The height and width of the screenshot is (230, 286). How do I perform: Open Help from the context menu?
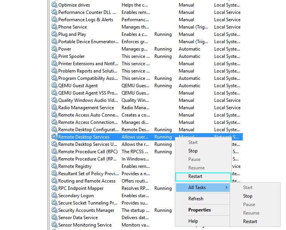click(193, 221)
